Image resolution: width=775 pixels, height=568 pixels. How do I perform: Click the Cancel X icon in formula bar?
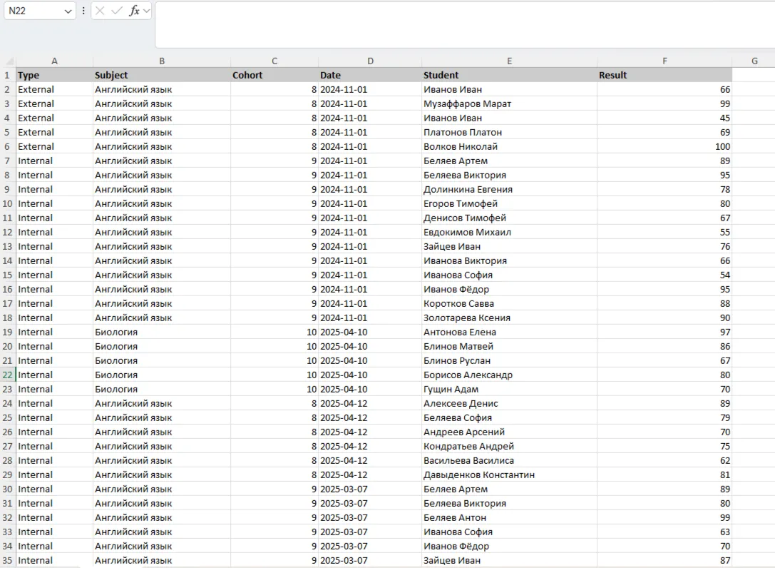click(101, 11)
